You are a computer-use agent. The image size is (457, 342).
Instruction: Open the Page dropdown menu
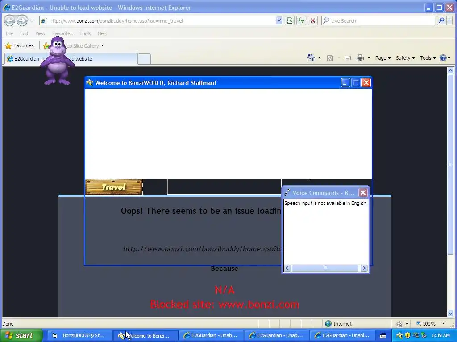pos(382,58)
